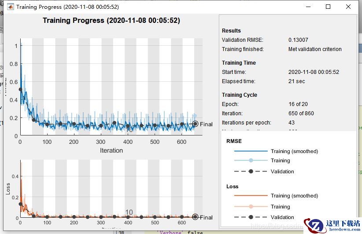Click the Validation RMSE value 0.13007
This screenshot has height=234, width=362.
click(x=298, y=40)
